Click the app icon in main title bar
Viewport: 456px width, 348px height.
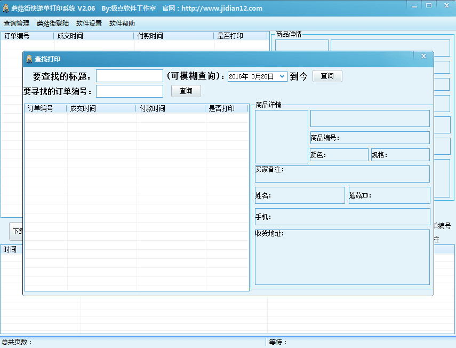[x=5, y=9]
